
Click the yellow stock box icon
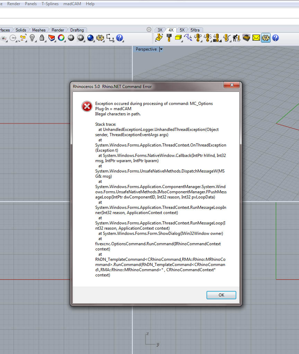click(x=178, y=38)
